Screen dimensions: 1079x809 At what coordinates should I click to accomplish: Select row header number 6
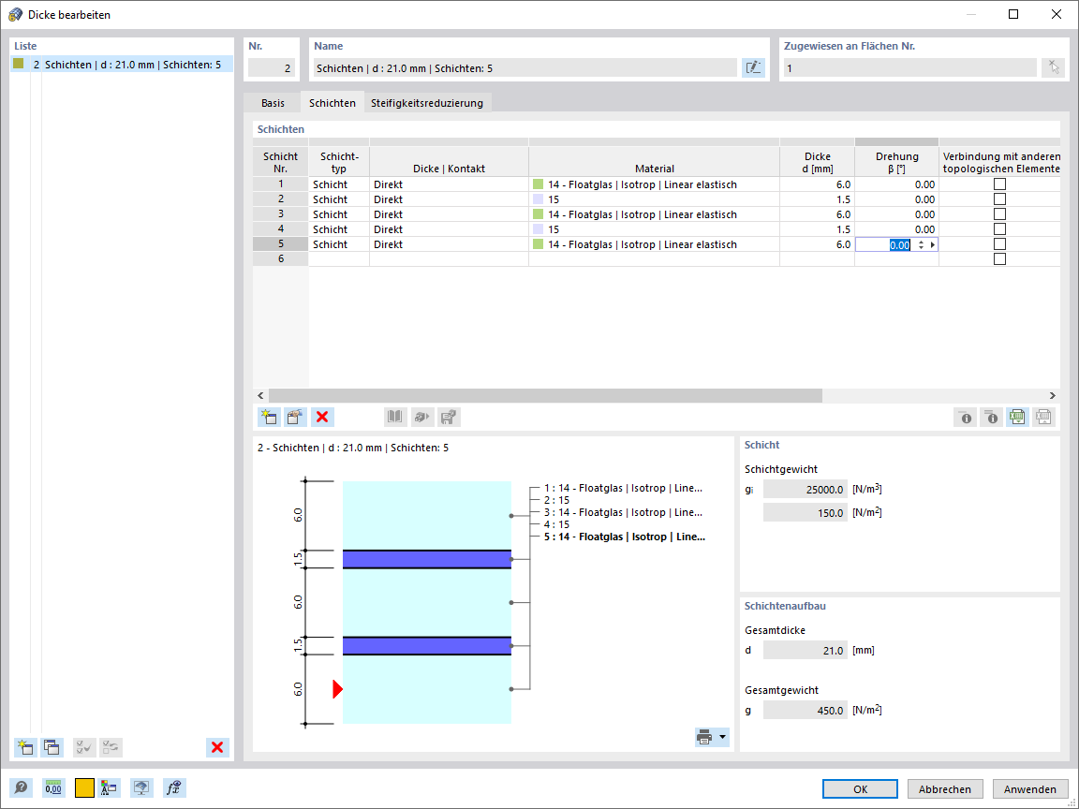(281, 259)
